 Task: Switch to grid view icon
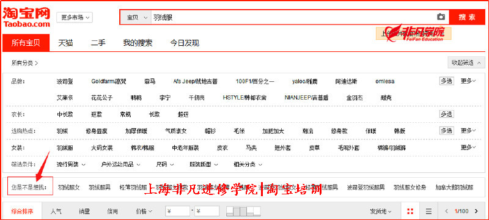click(410, 211)
